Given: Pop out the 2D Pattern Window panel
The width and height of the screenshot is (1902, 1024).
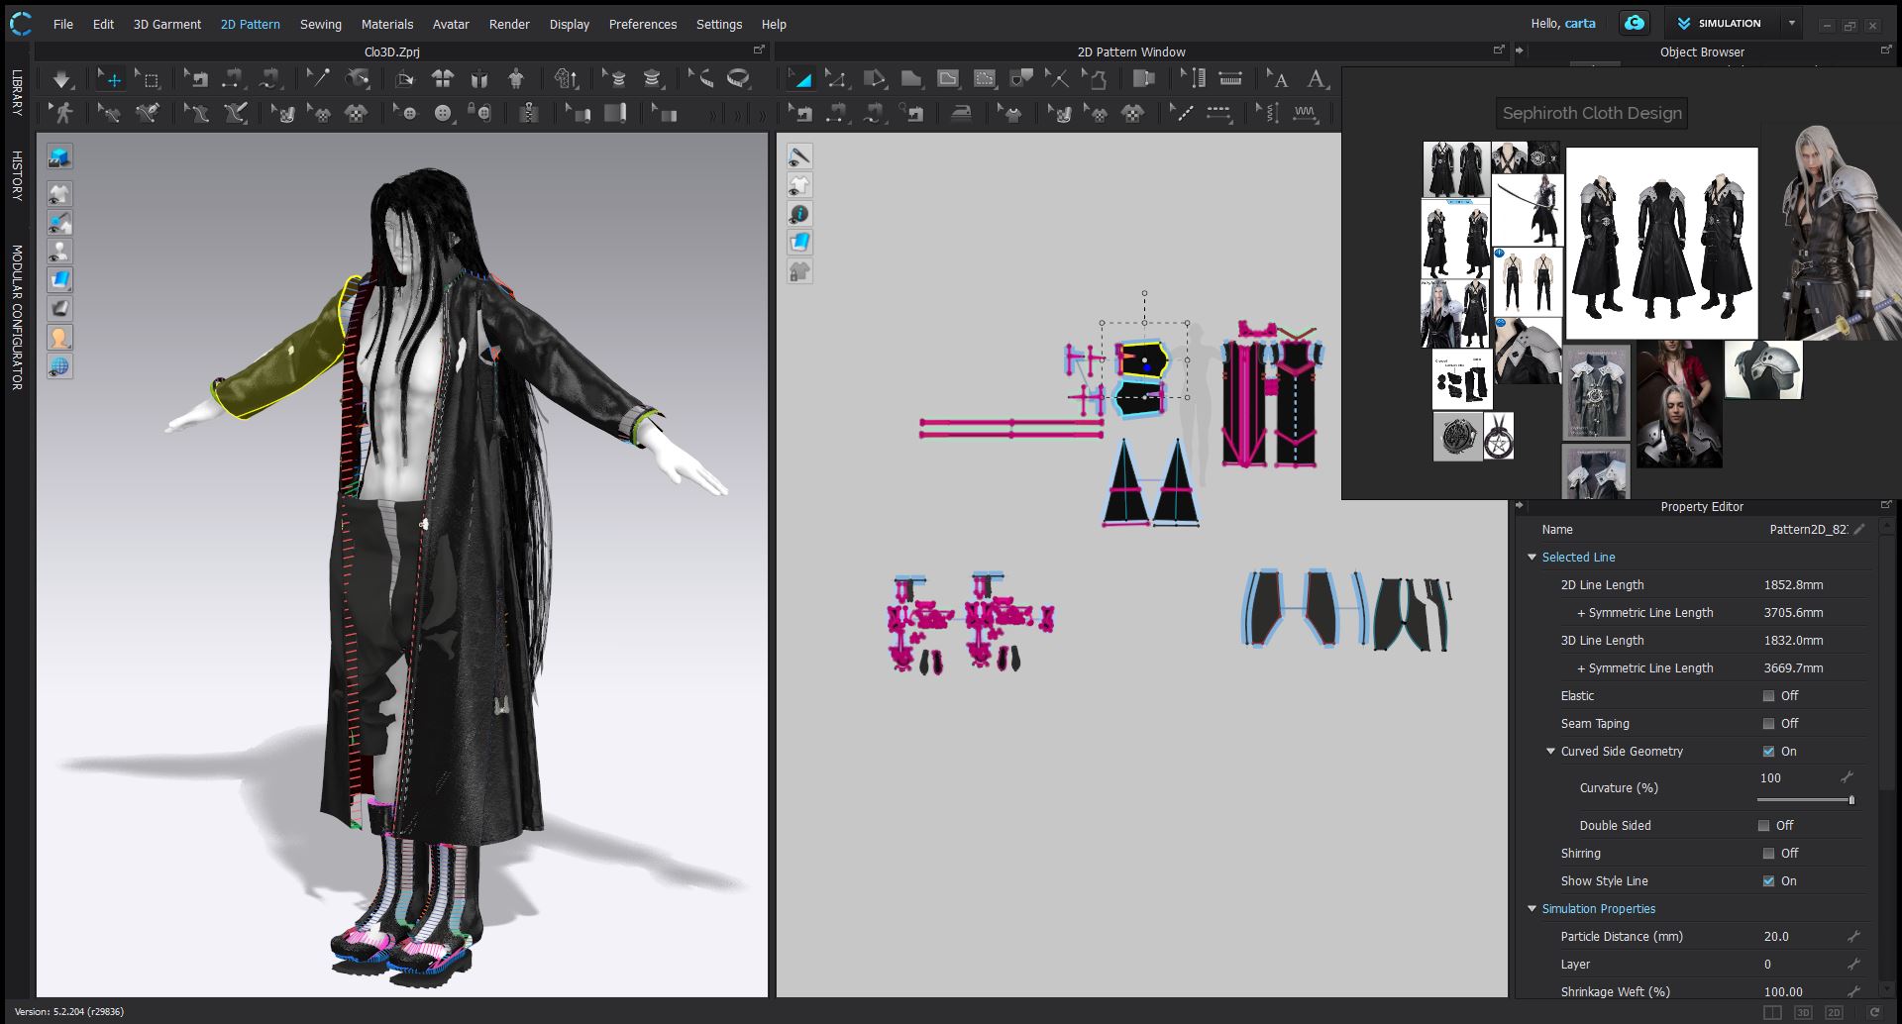Looking at the screenshot, I should 1498,50.
